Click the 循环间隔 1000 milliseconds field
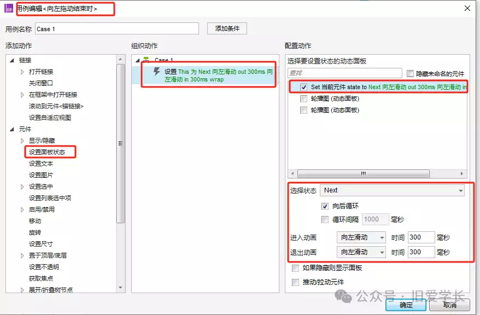The height and width of the screenshot is (315, 480). click(375, 219)
